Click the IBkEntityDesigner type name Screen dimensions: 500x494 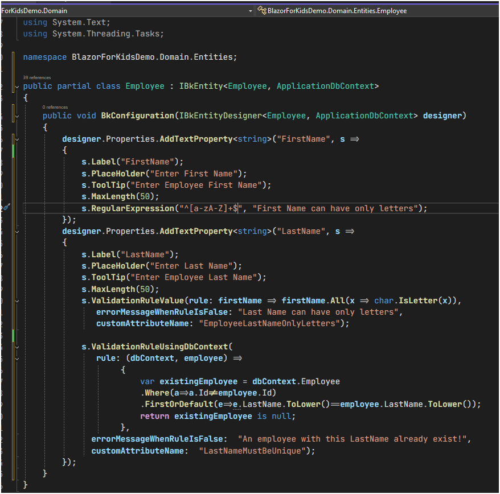[x=220, y=116]
